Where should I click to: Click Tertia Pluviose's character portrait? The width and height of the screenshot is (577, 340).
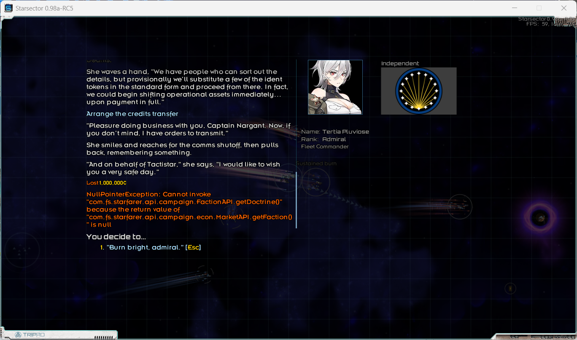335,87
